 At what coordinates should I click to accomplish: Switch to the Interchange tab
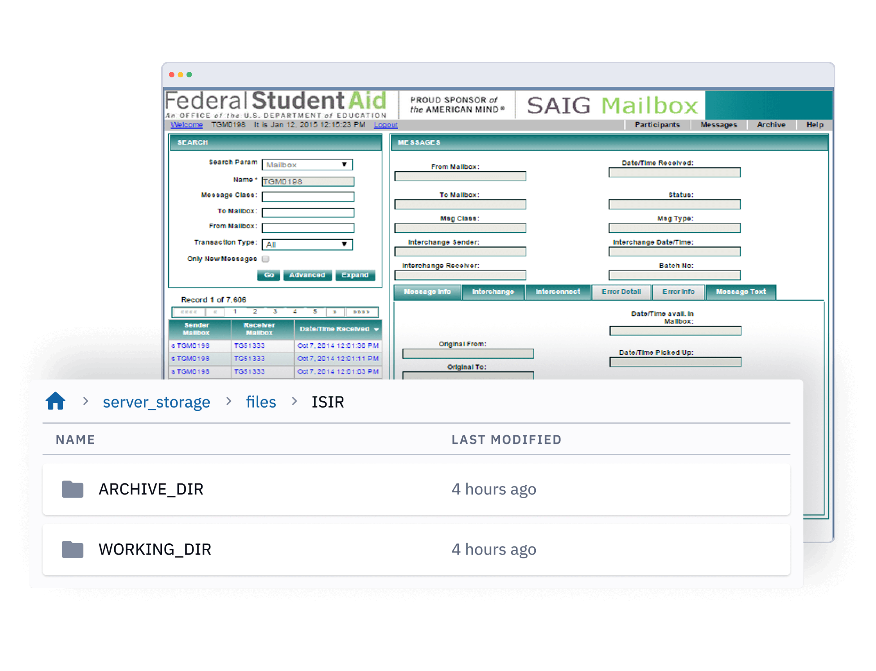point(493,292)
